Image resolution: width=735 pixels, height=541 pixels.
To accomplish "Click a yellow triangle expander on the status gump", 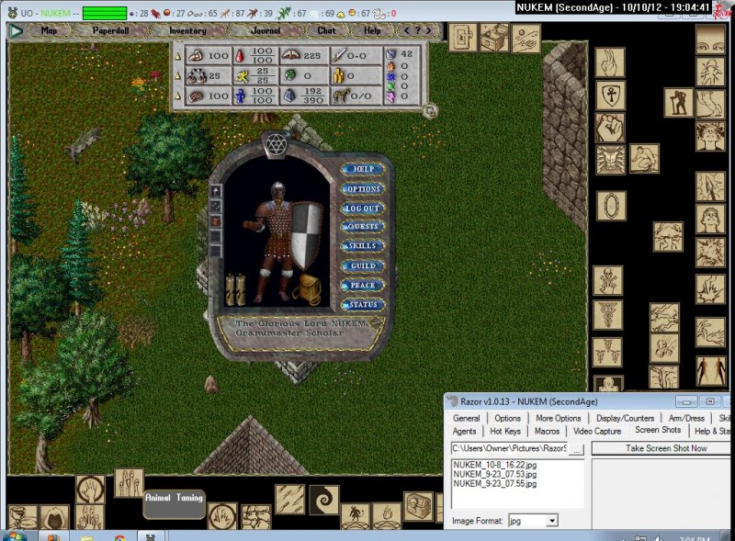I will (178, 57).
